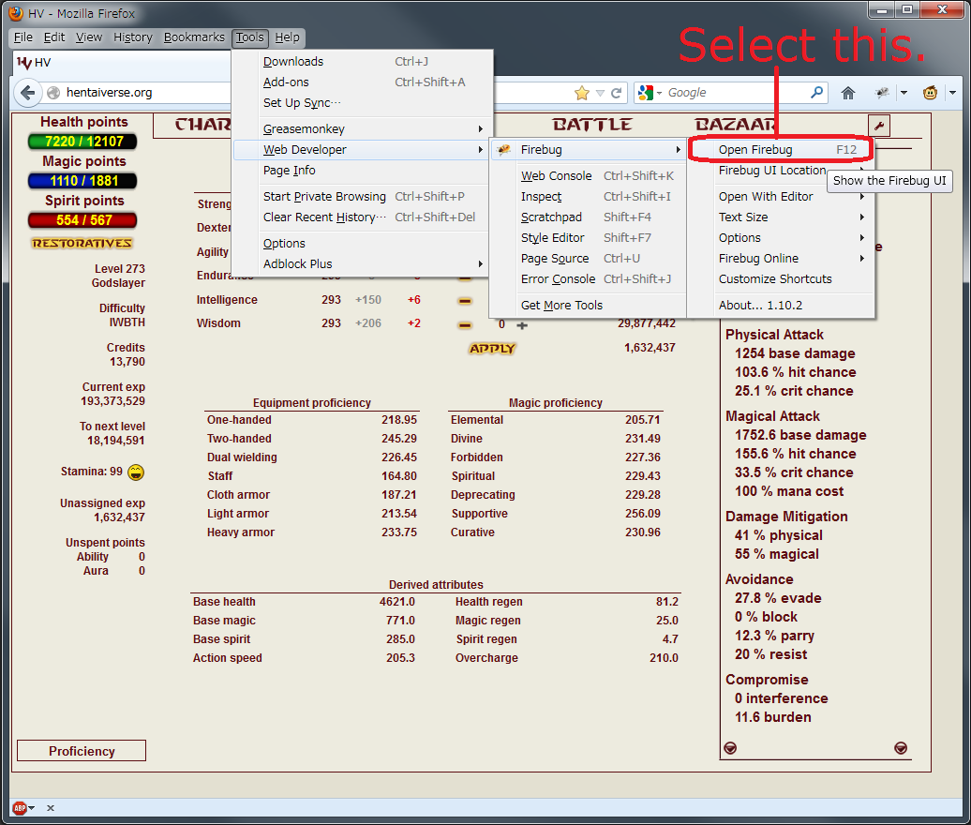Viewport: 971px width, 825px height.
Task: Choose Downloads from Tools menu
Action: pos(363,61)
